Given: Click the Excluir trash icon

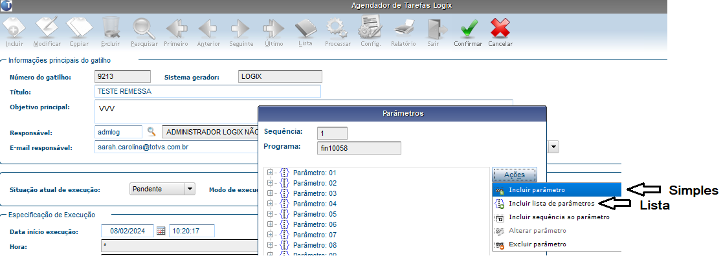Looking at the screenshot, I should pos(111,28).
